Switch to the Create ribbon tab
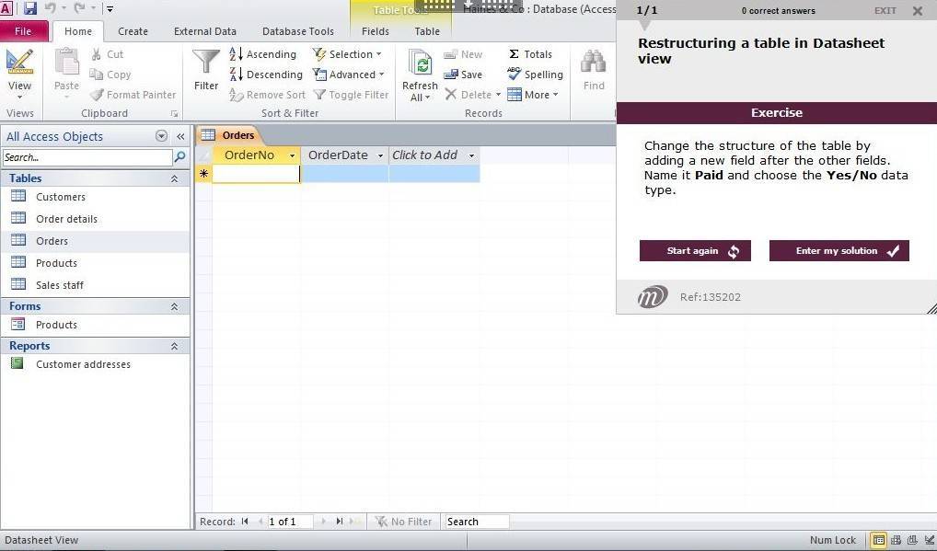The height and width of the screenshot is (551, 937). point(133,31)
